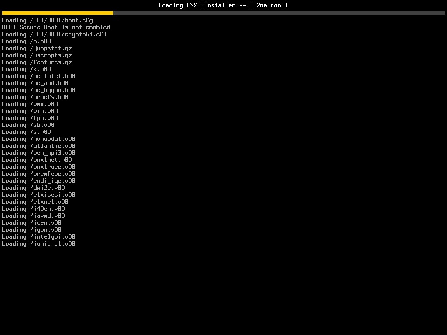Screen dimensions: 447x335
Task: Click the line 'Loading /ionic_cl.v00'
Action: click(39, 243)
